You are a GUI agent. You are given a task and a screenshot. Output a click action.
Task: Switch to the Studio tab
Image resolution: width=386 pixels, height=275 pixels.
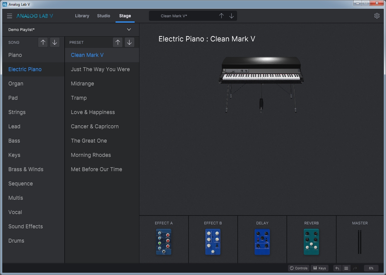click(103, 16)
